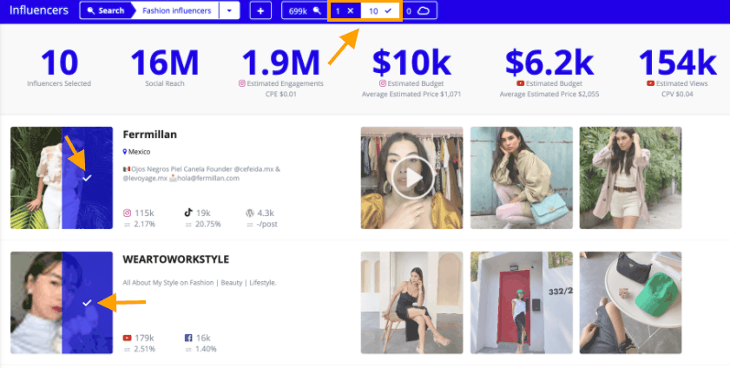Click WEARTOWORKSTYLE's YouTube icon with 179k
This screenshot has height=368, width=730.
(127, 338)
